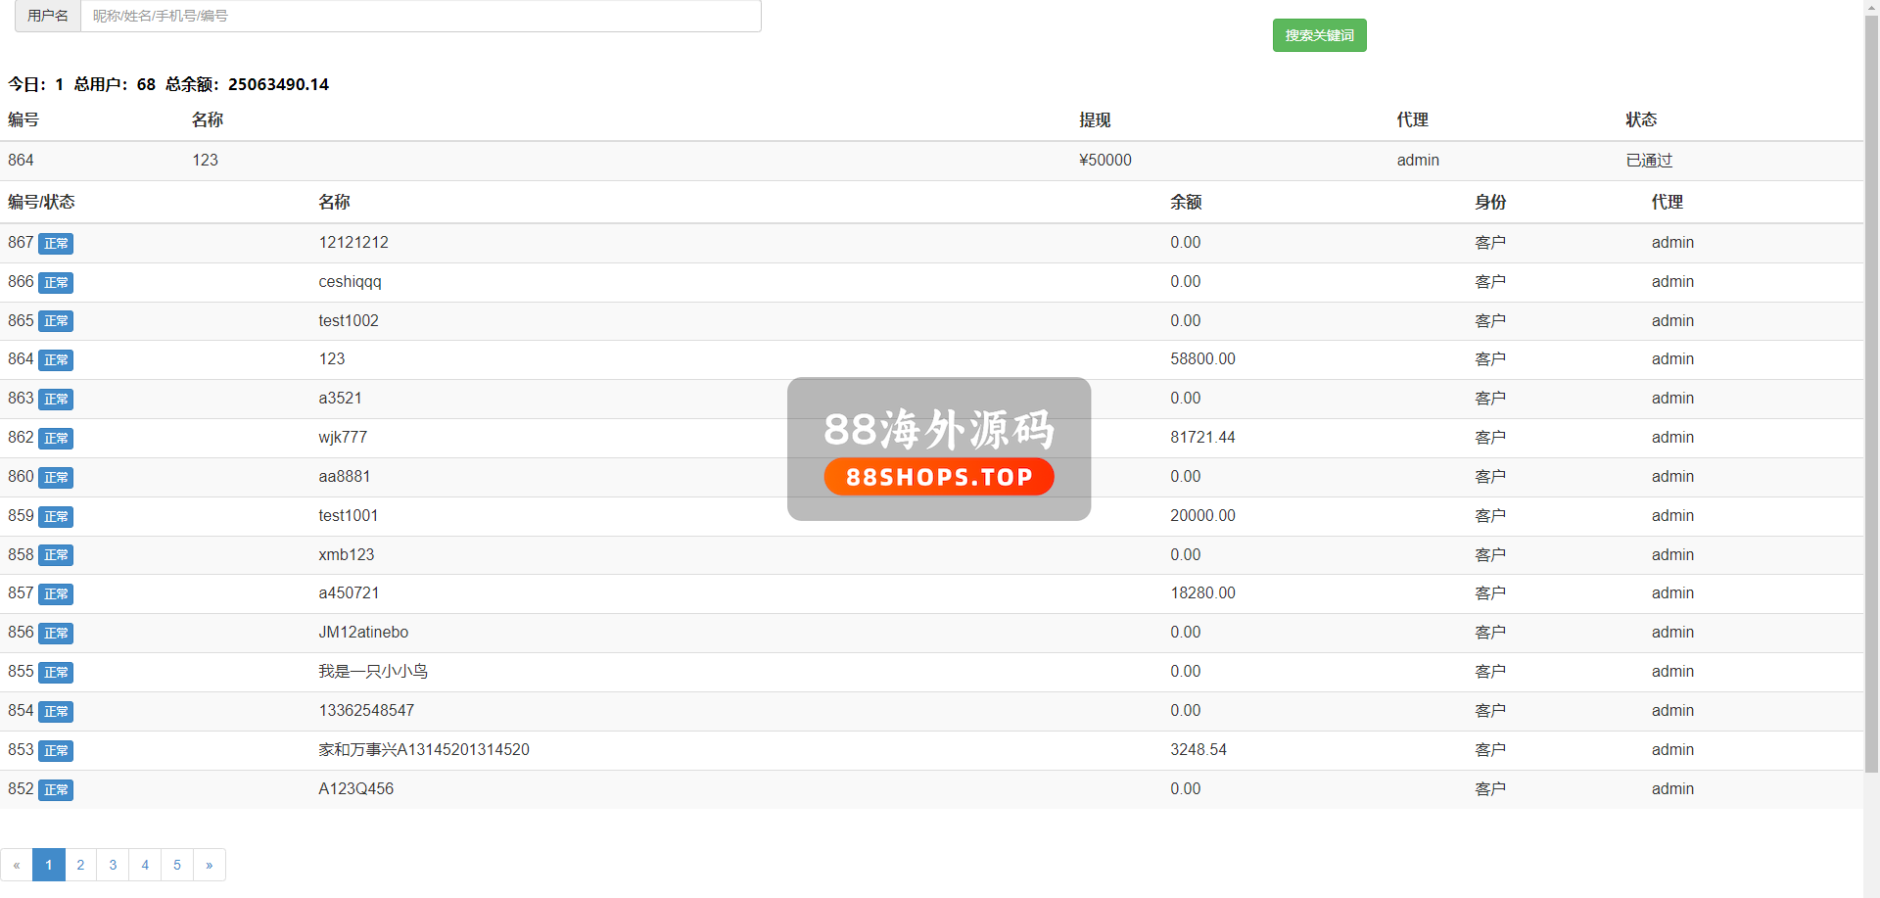The image size is (1880, 898).
Task: Open page 3 in pagination
Action: (x=113, y=865)
